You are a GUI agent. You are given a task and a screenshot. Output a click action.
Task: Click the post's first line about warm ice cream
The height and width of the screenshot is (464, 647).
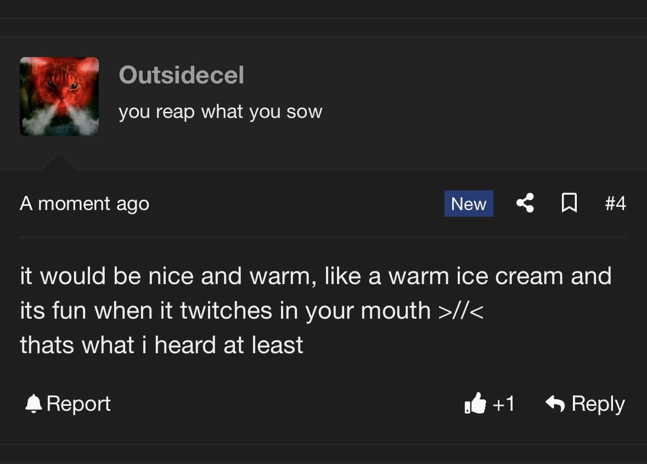click(x=316, y=275)
